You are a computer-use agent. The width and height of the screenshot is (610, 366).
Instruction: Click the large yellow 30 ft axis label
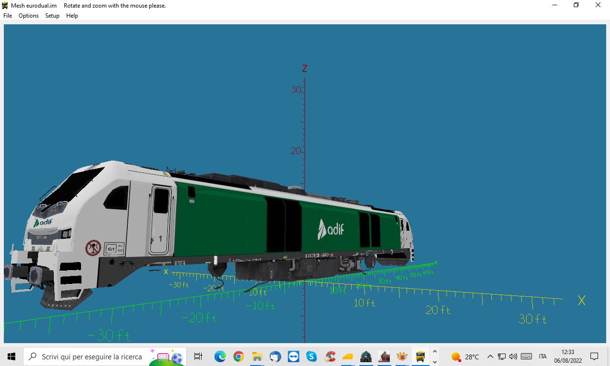(x=533, y=319)
